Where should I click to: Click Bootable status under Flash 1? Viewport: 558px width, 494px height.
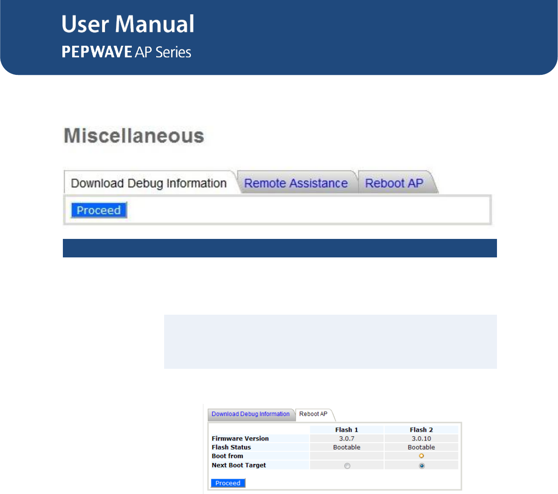click(347, 447)
